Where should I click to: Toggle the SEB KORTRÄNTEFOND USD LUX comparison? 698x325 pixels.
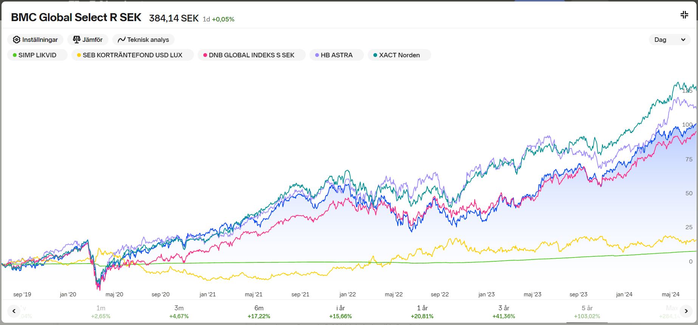pyautogui.click(x=132, y=55)
